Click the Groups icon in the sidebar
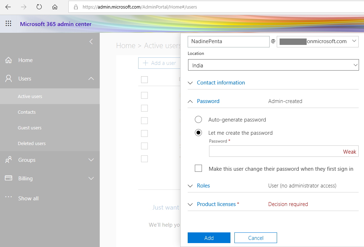 (x=8, y=160)
